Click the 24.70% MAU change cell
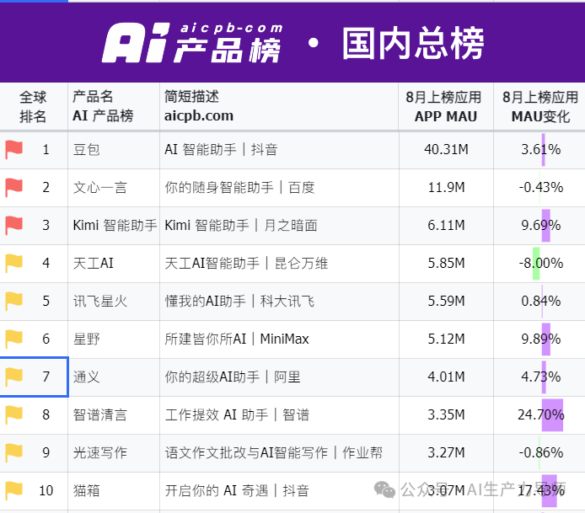The width and height of the screenshot is (585, 513). pos(539,415)
